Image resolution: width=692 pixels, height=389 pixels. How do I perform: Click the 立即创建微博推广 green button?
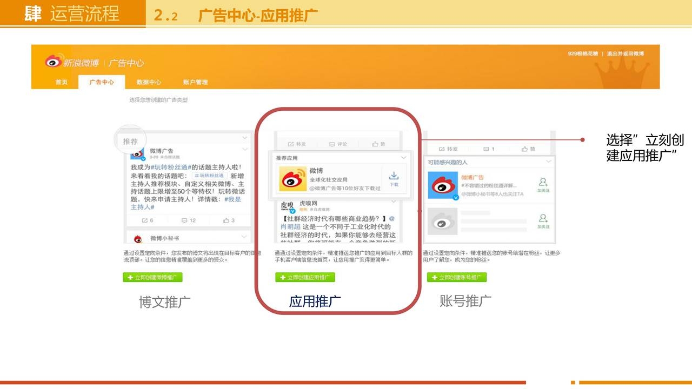pos(152,277)
